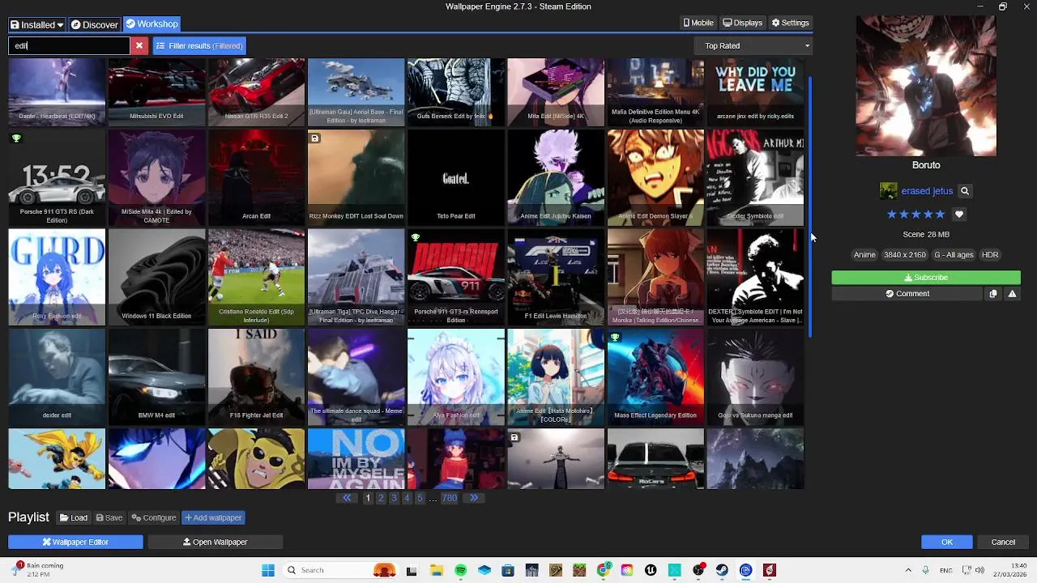Screen dimensions: 1037x583
Task: Add Boruto to favorites with heart icon
Action: (x=959, y=215)
